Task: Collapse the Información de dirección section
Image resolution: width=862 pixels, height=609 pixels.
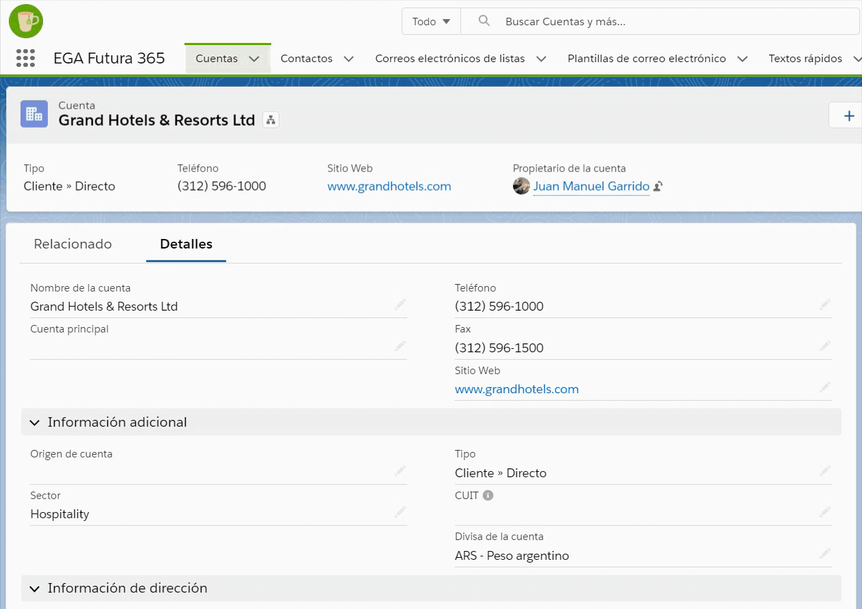Action: 35,589
